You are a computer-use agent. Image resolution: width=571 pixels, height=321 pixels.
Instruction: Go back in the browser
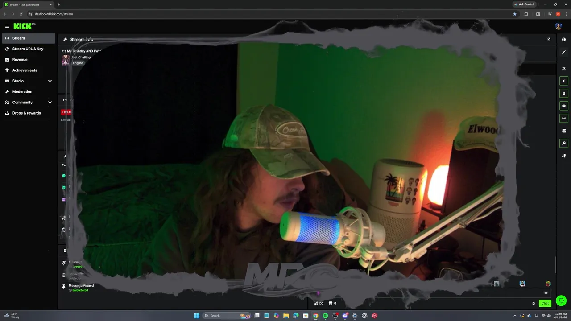tap(5, 14)
